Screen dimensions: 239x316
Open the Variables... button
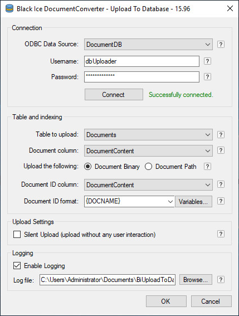point(193,201)
